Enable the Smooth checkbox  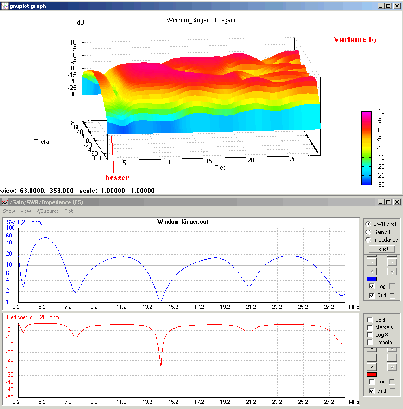[370, 342]
